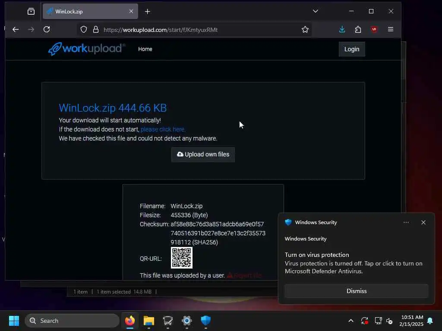
Task: Select the checksum SHA256 text
Action: pyautogui.click(x=218, y=233)
